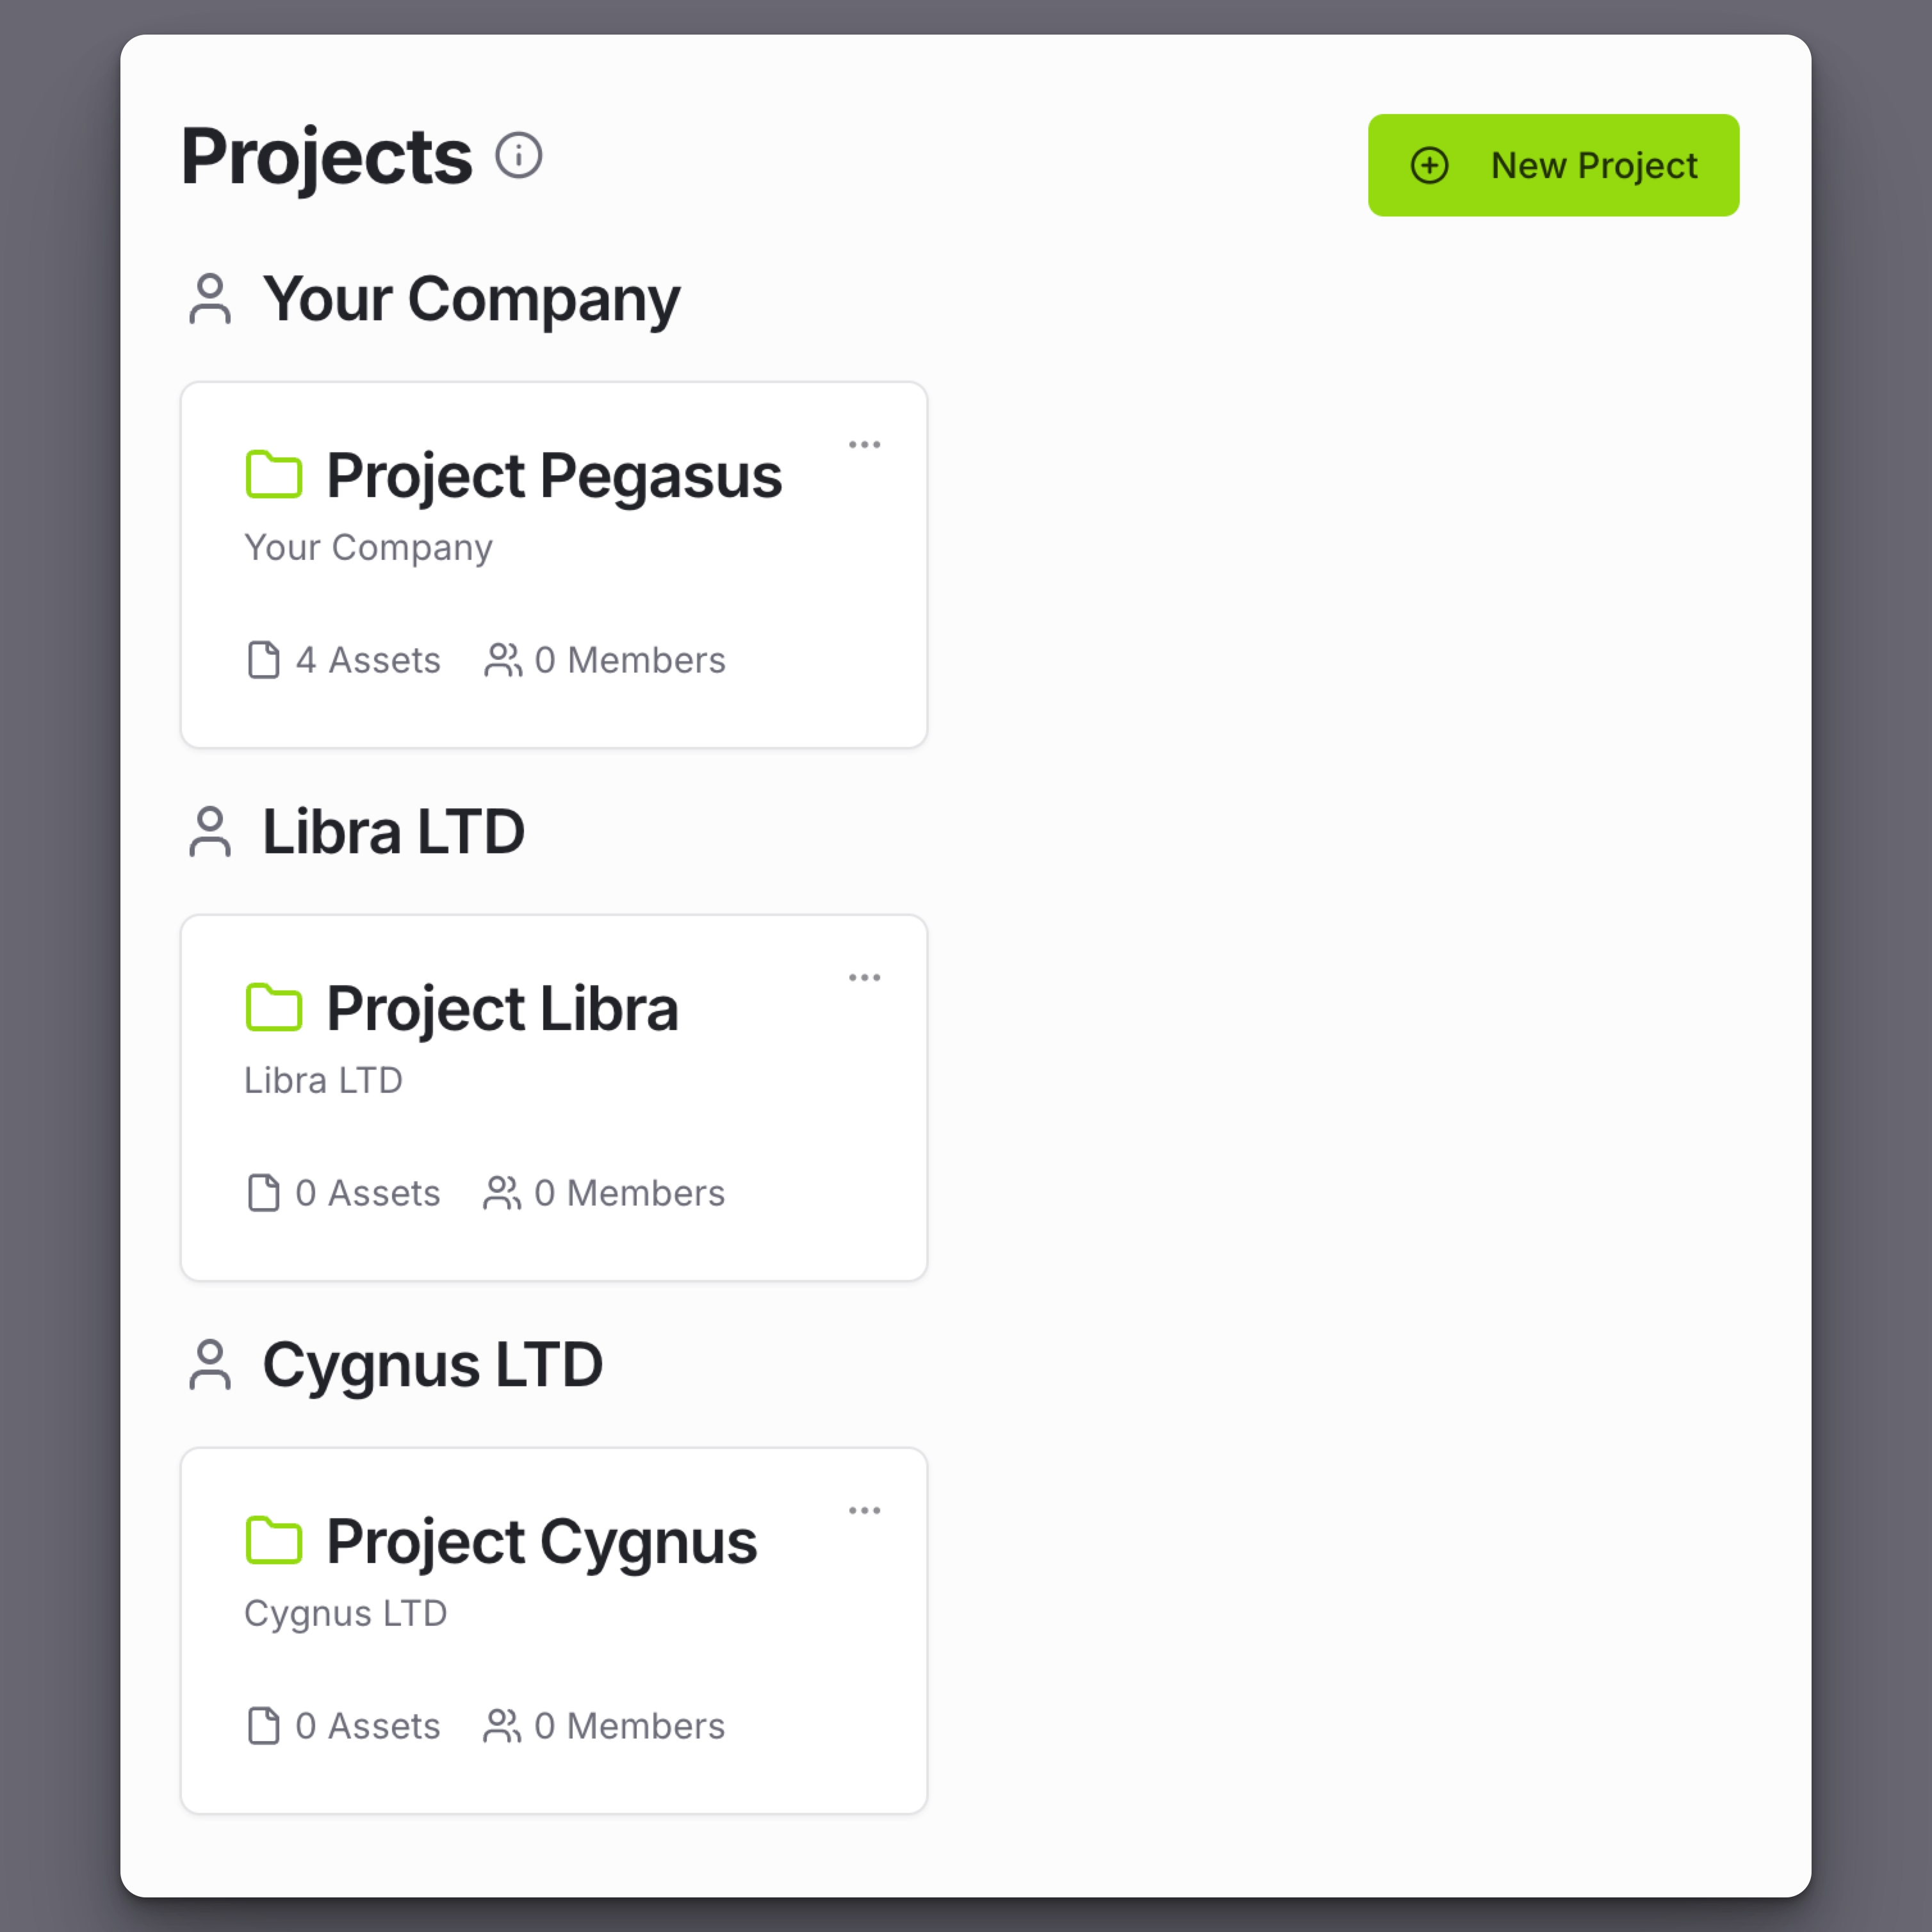Select the Project Libra title
Screen dimensions: 1932x1932
(501, 1008)
